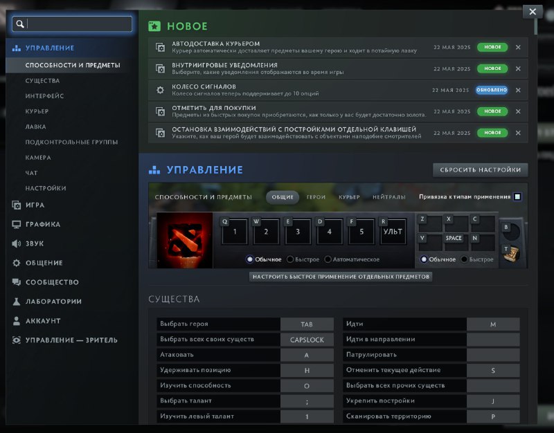Click the search magnifier icon
The height and width of the screenshot is (433, 554).
[20, 24]
